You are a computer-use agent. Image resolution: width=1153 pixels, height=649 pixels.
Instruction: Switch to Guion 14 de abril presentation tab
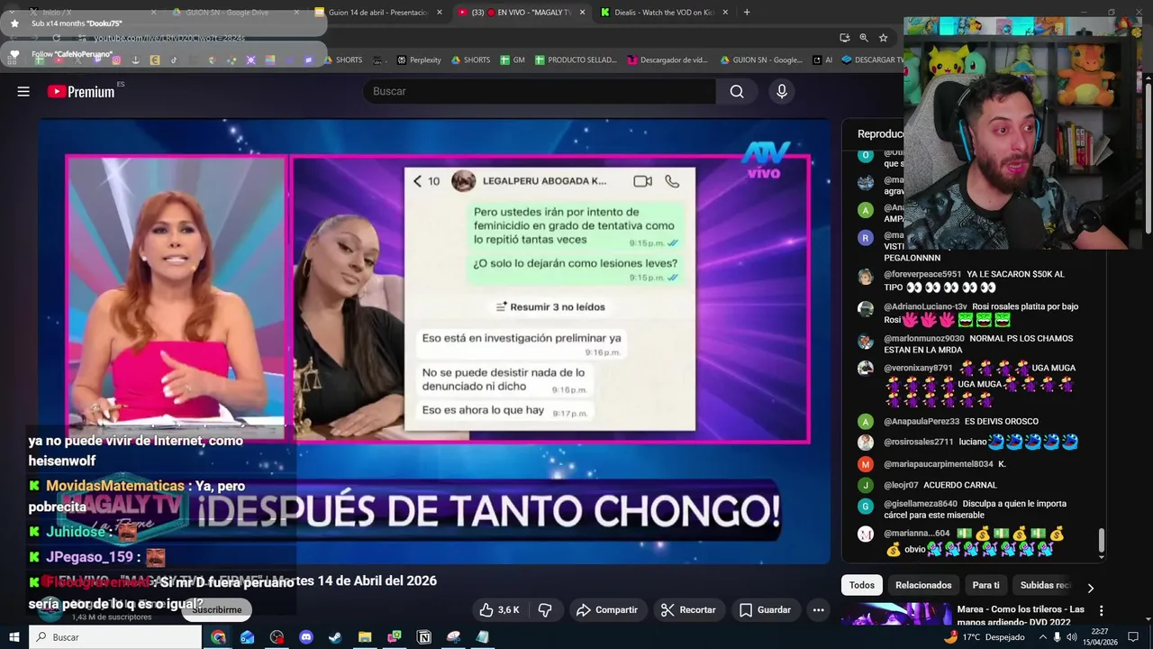[x=378, y=13]
